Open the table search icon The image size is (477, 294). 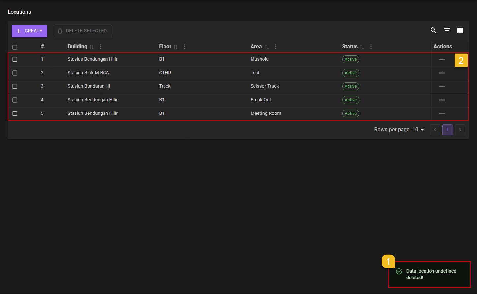tap(433, 30)
